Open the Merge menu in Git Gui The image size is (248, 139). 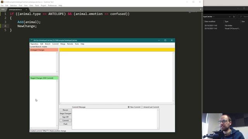click(63, 44)
